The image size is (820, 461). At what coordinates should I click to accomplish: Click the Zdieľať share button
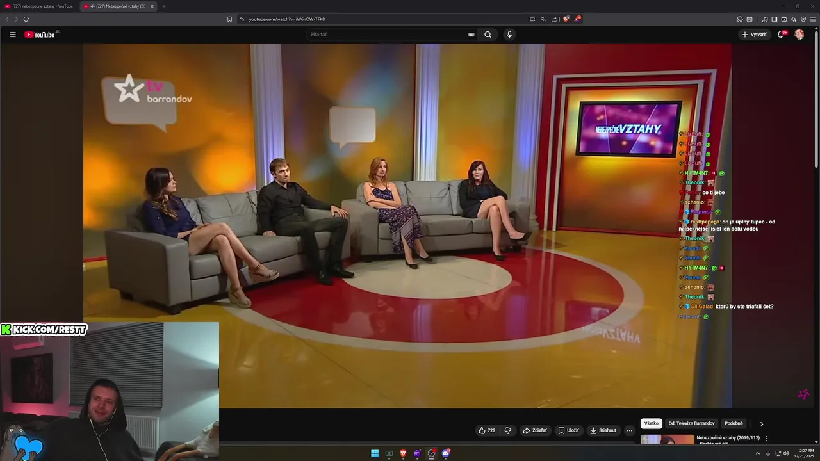(534, 430)
